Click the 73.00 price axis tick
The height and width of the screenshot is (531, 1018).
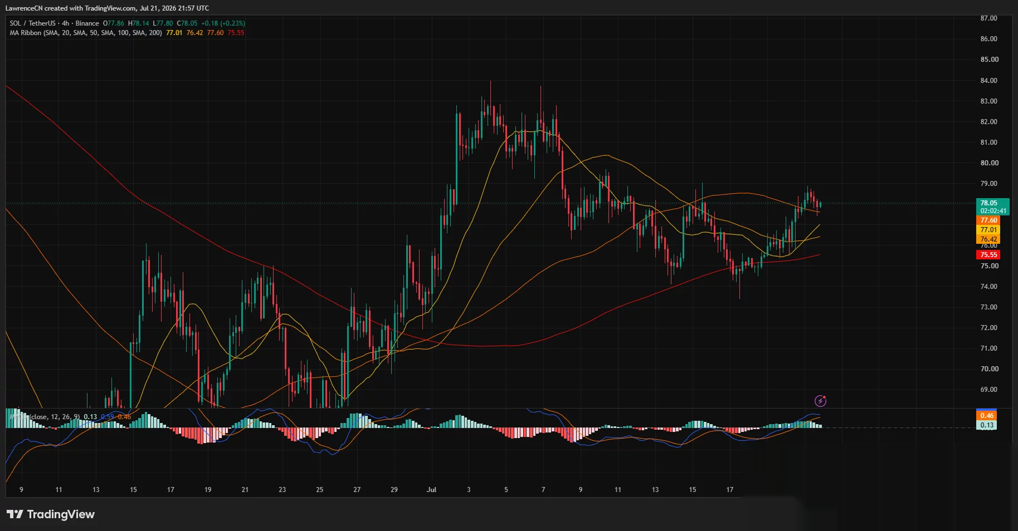989,307
